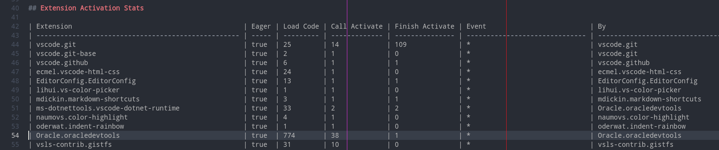Click "mdickin.markdown-shortcuts" in the By column
719x150 pixels.
point(649,99)
